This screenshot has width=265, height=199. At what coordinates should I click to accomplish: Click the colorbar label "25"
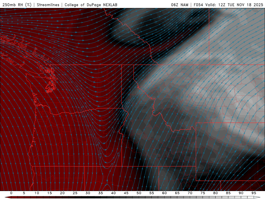click(75, 193)
